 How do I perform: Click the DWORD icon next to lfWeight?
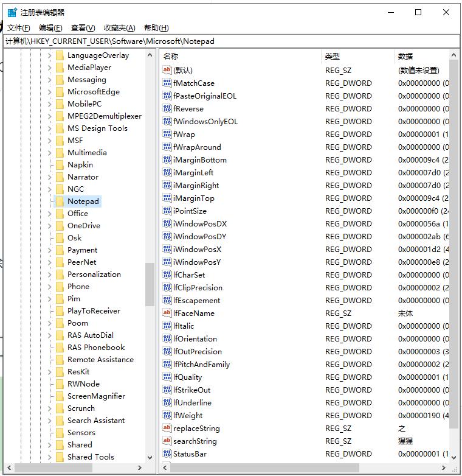point(167,415)
